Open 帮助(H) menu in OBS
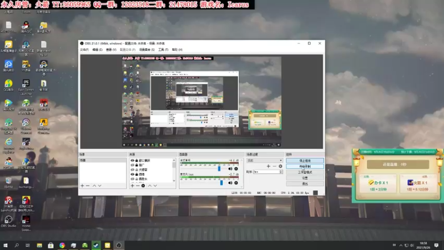Viewport: 444px width, 250px height. pos(177,49)
